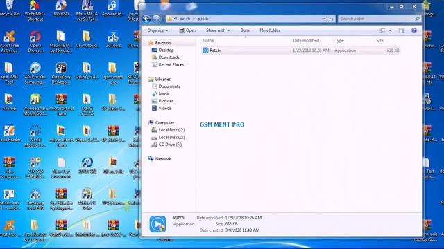Viewport: 444px width, 249px height.
Task: Create a New folder from the toolbar
Action: (270, 30)
